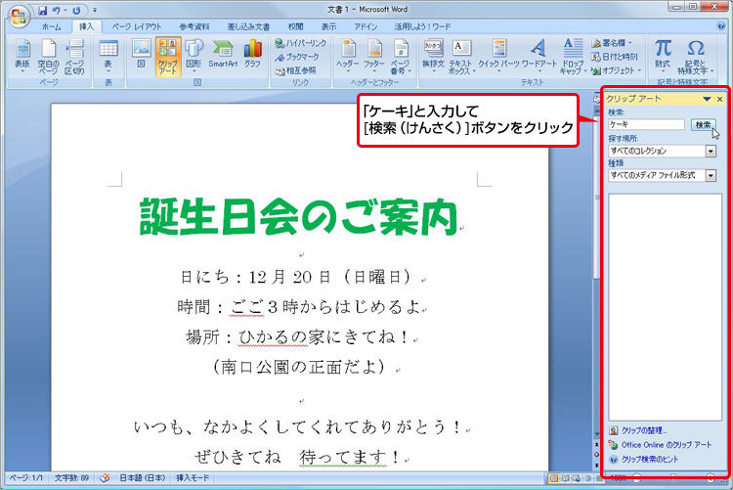Open the 記号と特殊文字 symbol menu
This screenshot has width=733, height=490.
[696, 57]
